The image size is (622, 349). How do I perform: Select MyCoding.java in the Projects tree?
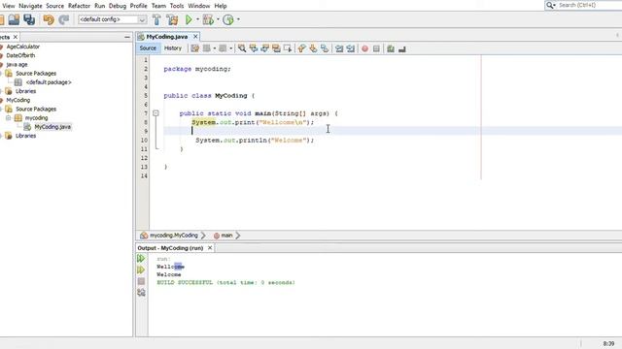(52, 127)
